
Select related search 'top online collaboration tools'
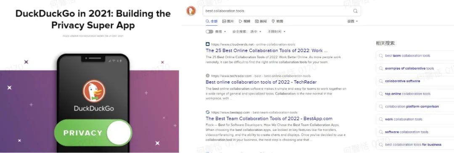point(415,94)
